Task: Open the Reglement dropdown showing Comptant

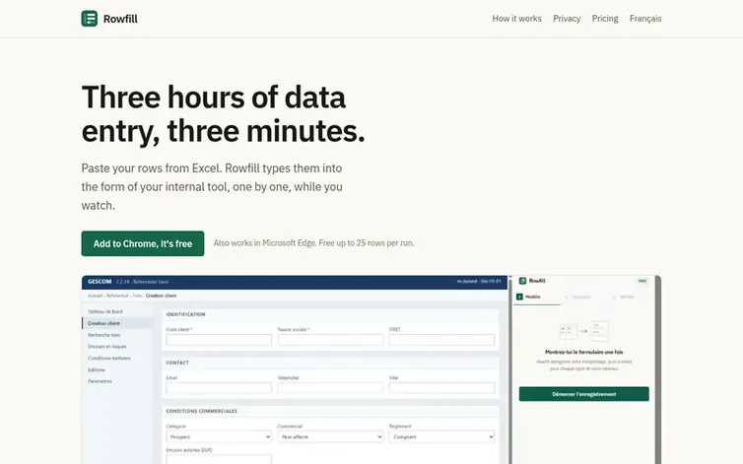Action: (x=441, y=437)
